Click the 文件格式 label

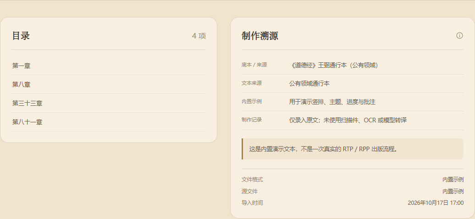(252, 180)
